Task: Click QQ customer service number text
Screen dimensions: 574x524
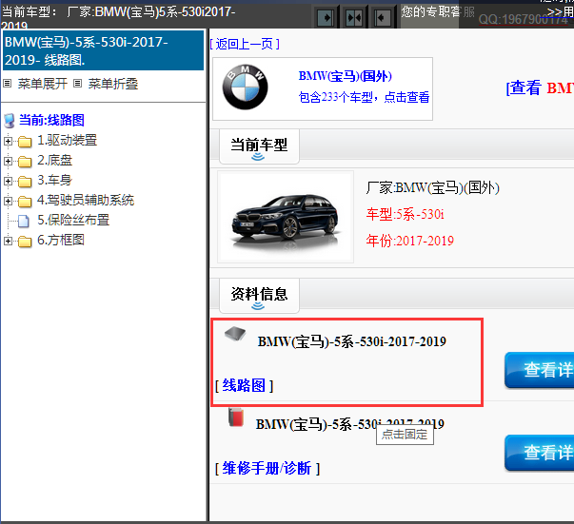Action: pos(524,20)
